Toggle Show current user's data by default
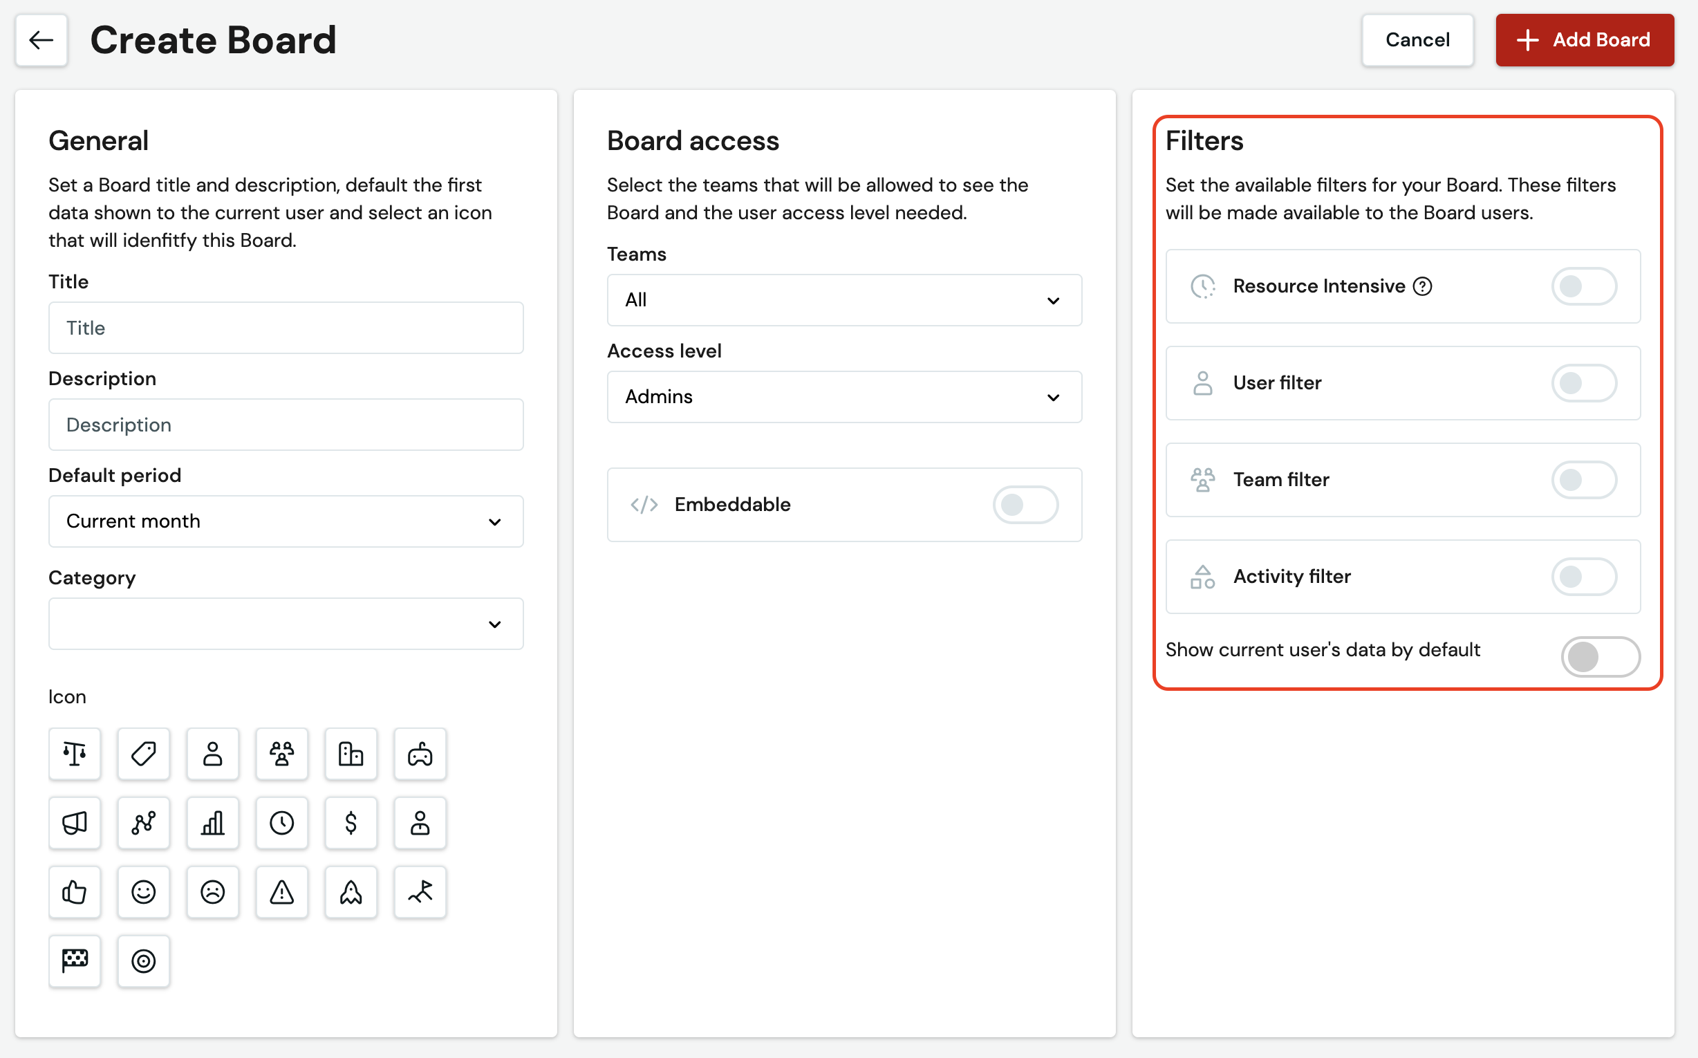1698x1058 pixels. coord(1601,656)
